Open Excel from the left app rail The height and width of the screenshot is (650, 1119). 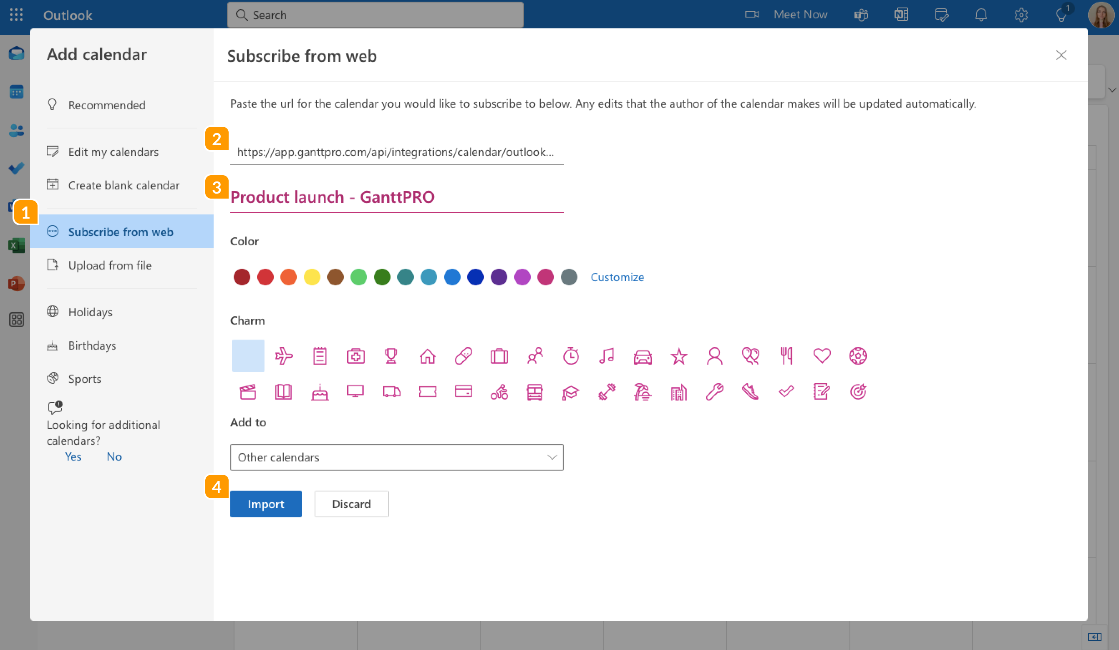pos(16,245)
